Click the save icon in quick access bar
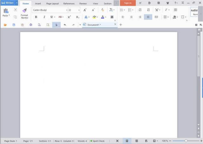The height and width of the screenshot is (144, 203). pyautogui.click(x=14, y=25)
